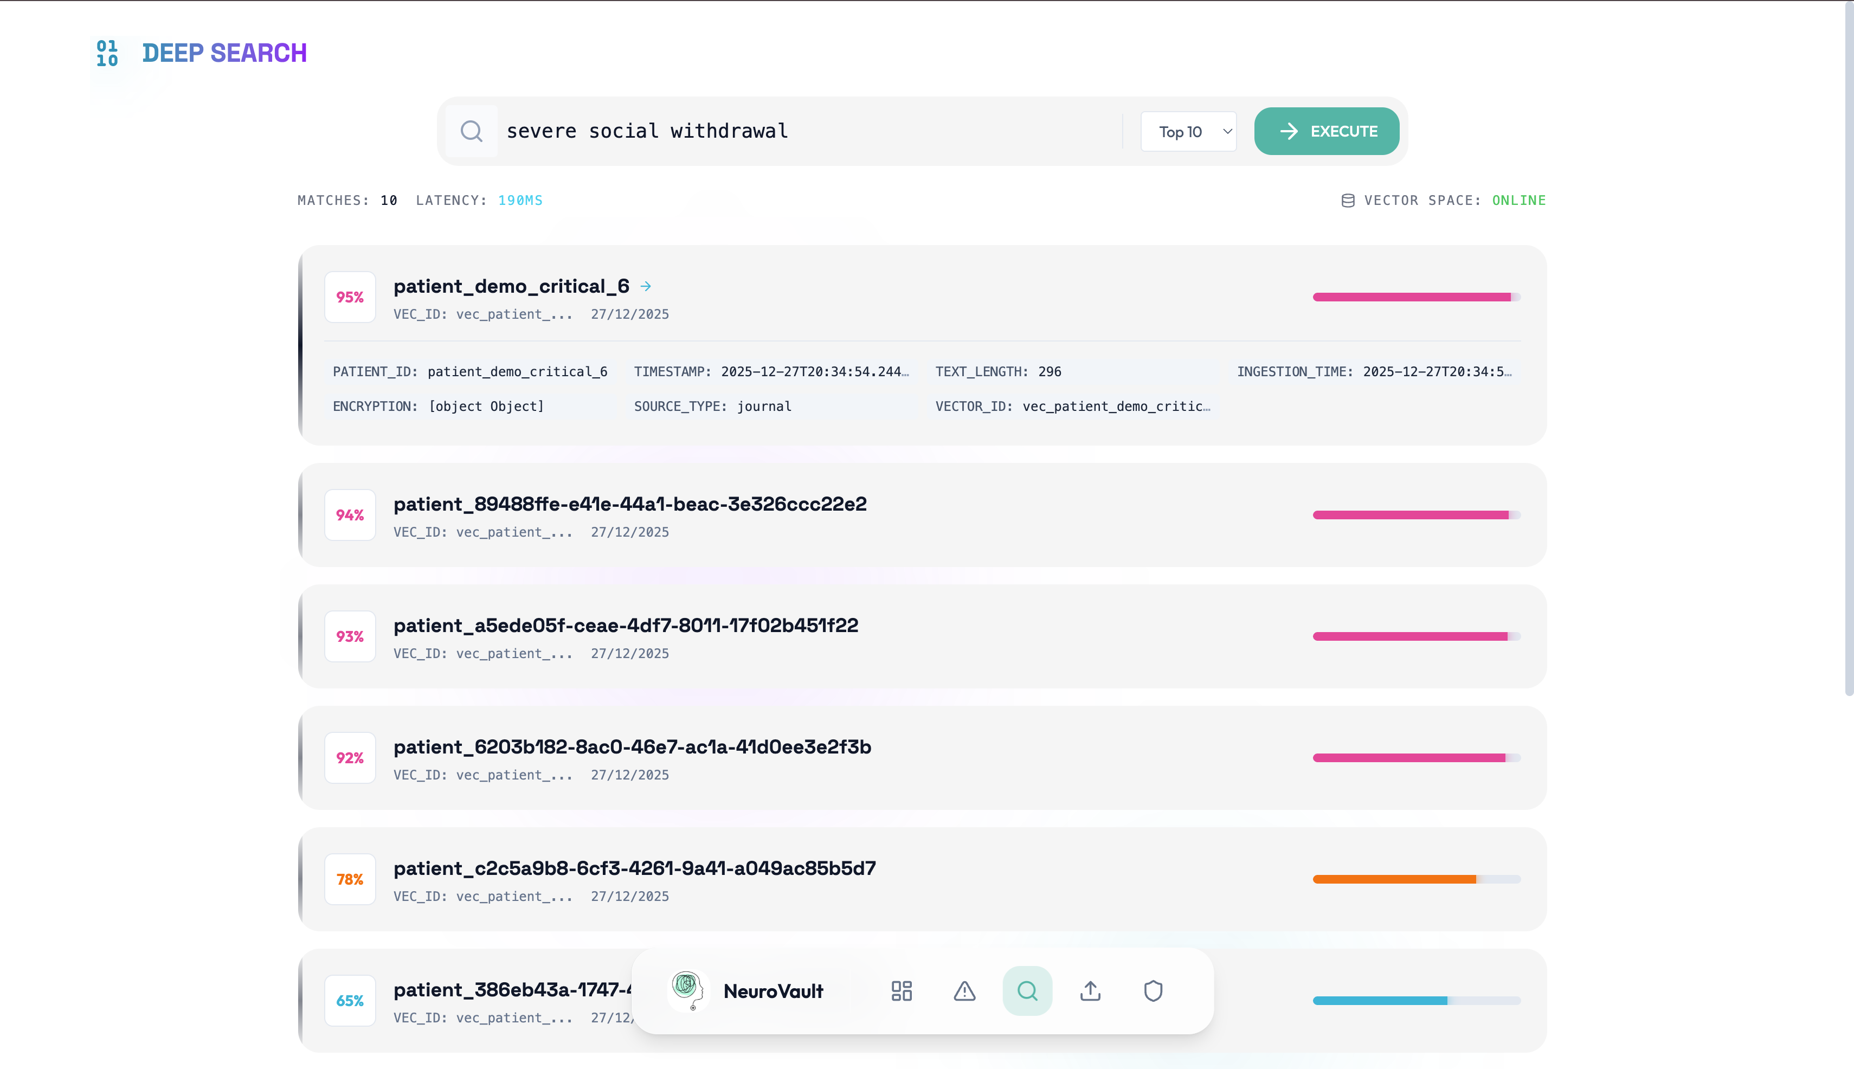Select the search icon in NeuroVault dock

point(1027,991)
